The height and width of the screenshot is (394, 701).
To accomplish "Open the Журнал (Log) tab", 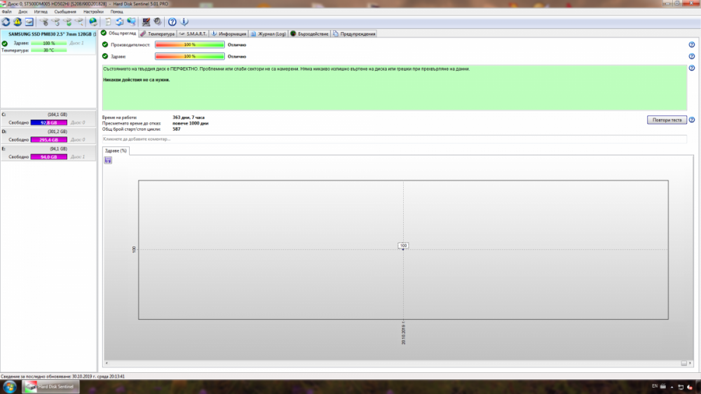I will pos(268,34).
